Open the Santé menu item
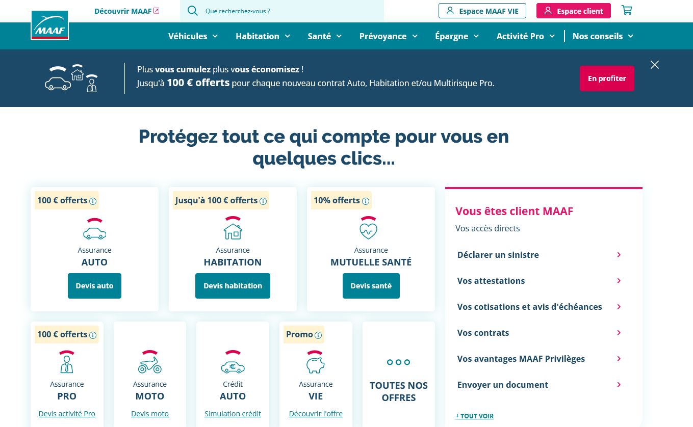Image resolution: width=693 pixels, height=427 pixels. (x=324, y=36)
